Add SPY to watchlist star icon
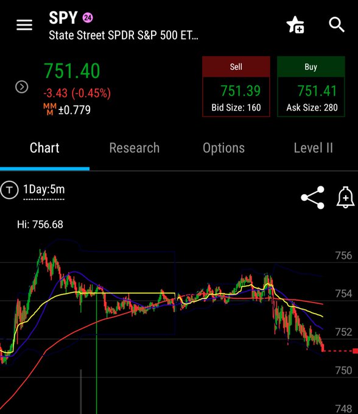Screen dimensions: 358x414 [295, 25]
